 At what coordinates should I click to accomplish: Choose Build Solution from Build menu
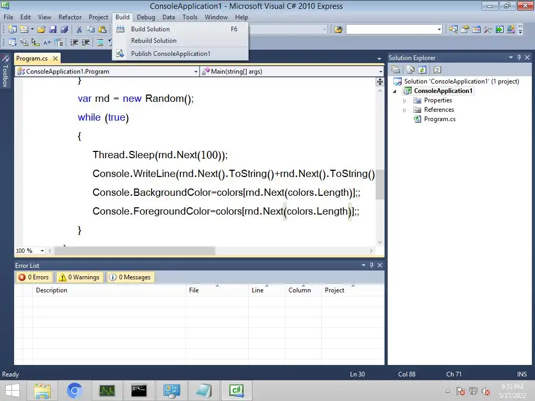pyautogui.click(x=180, y=29)
